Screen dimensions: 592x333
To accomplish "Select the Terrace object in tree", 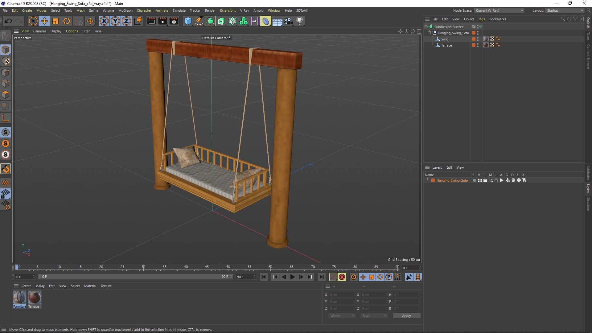I will point(446,45).
